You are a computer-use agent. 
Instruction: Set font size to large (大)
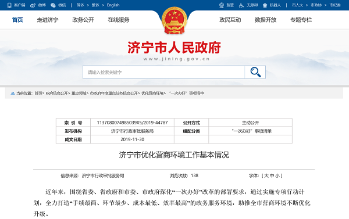266,175
